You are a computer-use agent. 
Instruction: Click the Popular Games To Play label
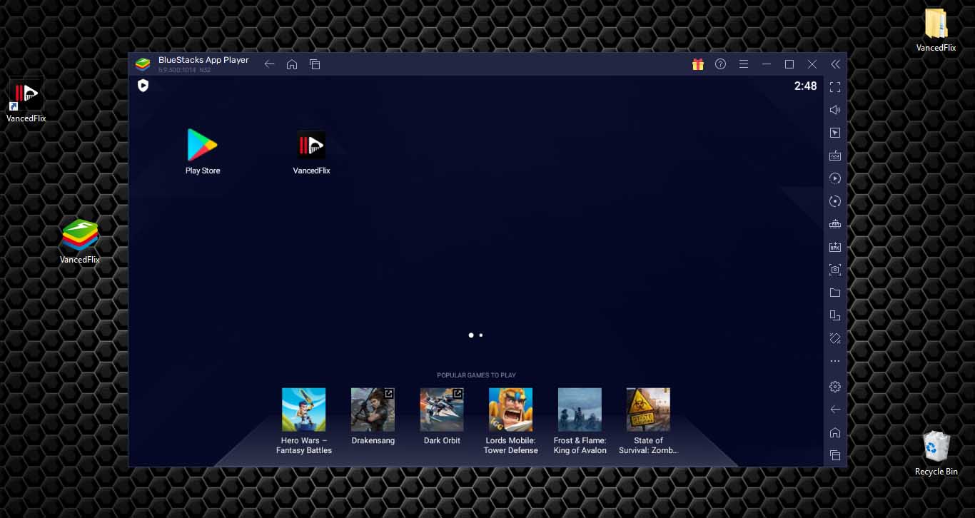pos(476,375)
